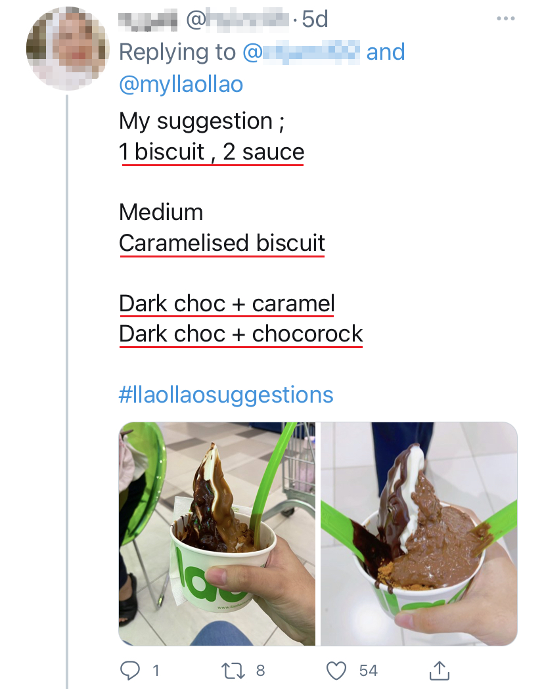This screenshot has height=689, width=544.
Task: Click the "Dark choc + chocorock" text line
Action: 240,334
